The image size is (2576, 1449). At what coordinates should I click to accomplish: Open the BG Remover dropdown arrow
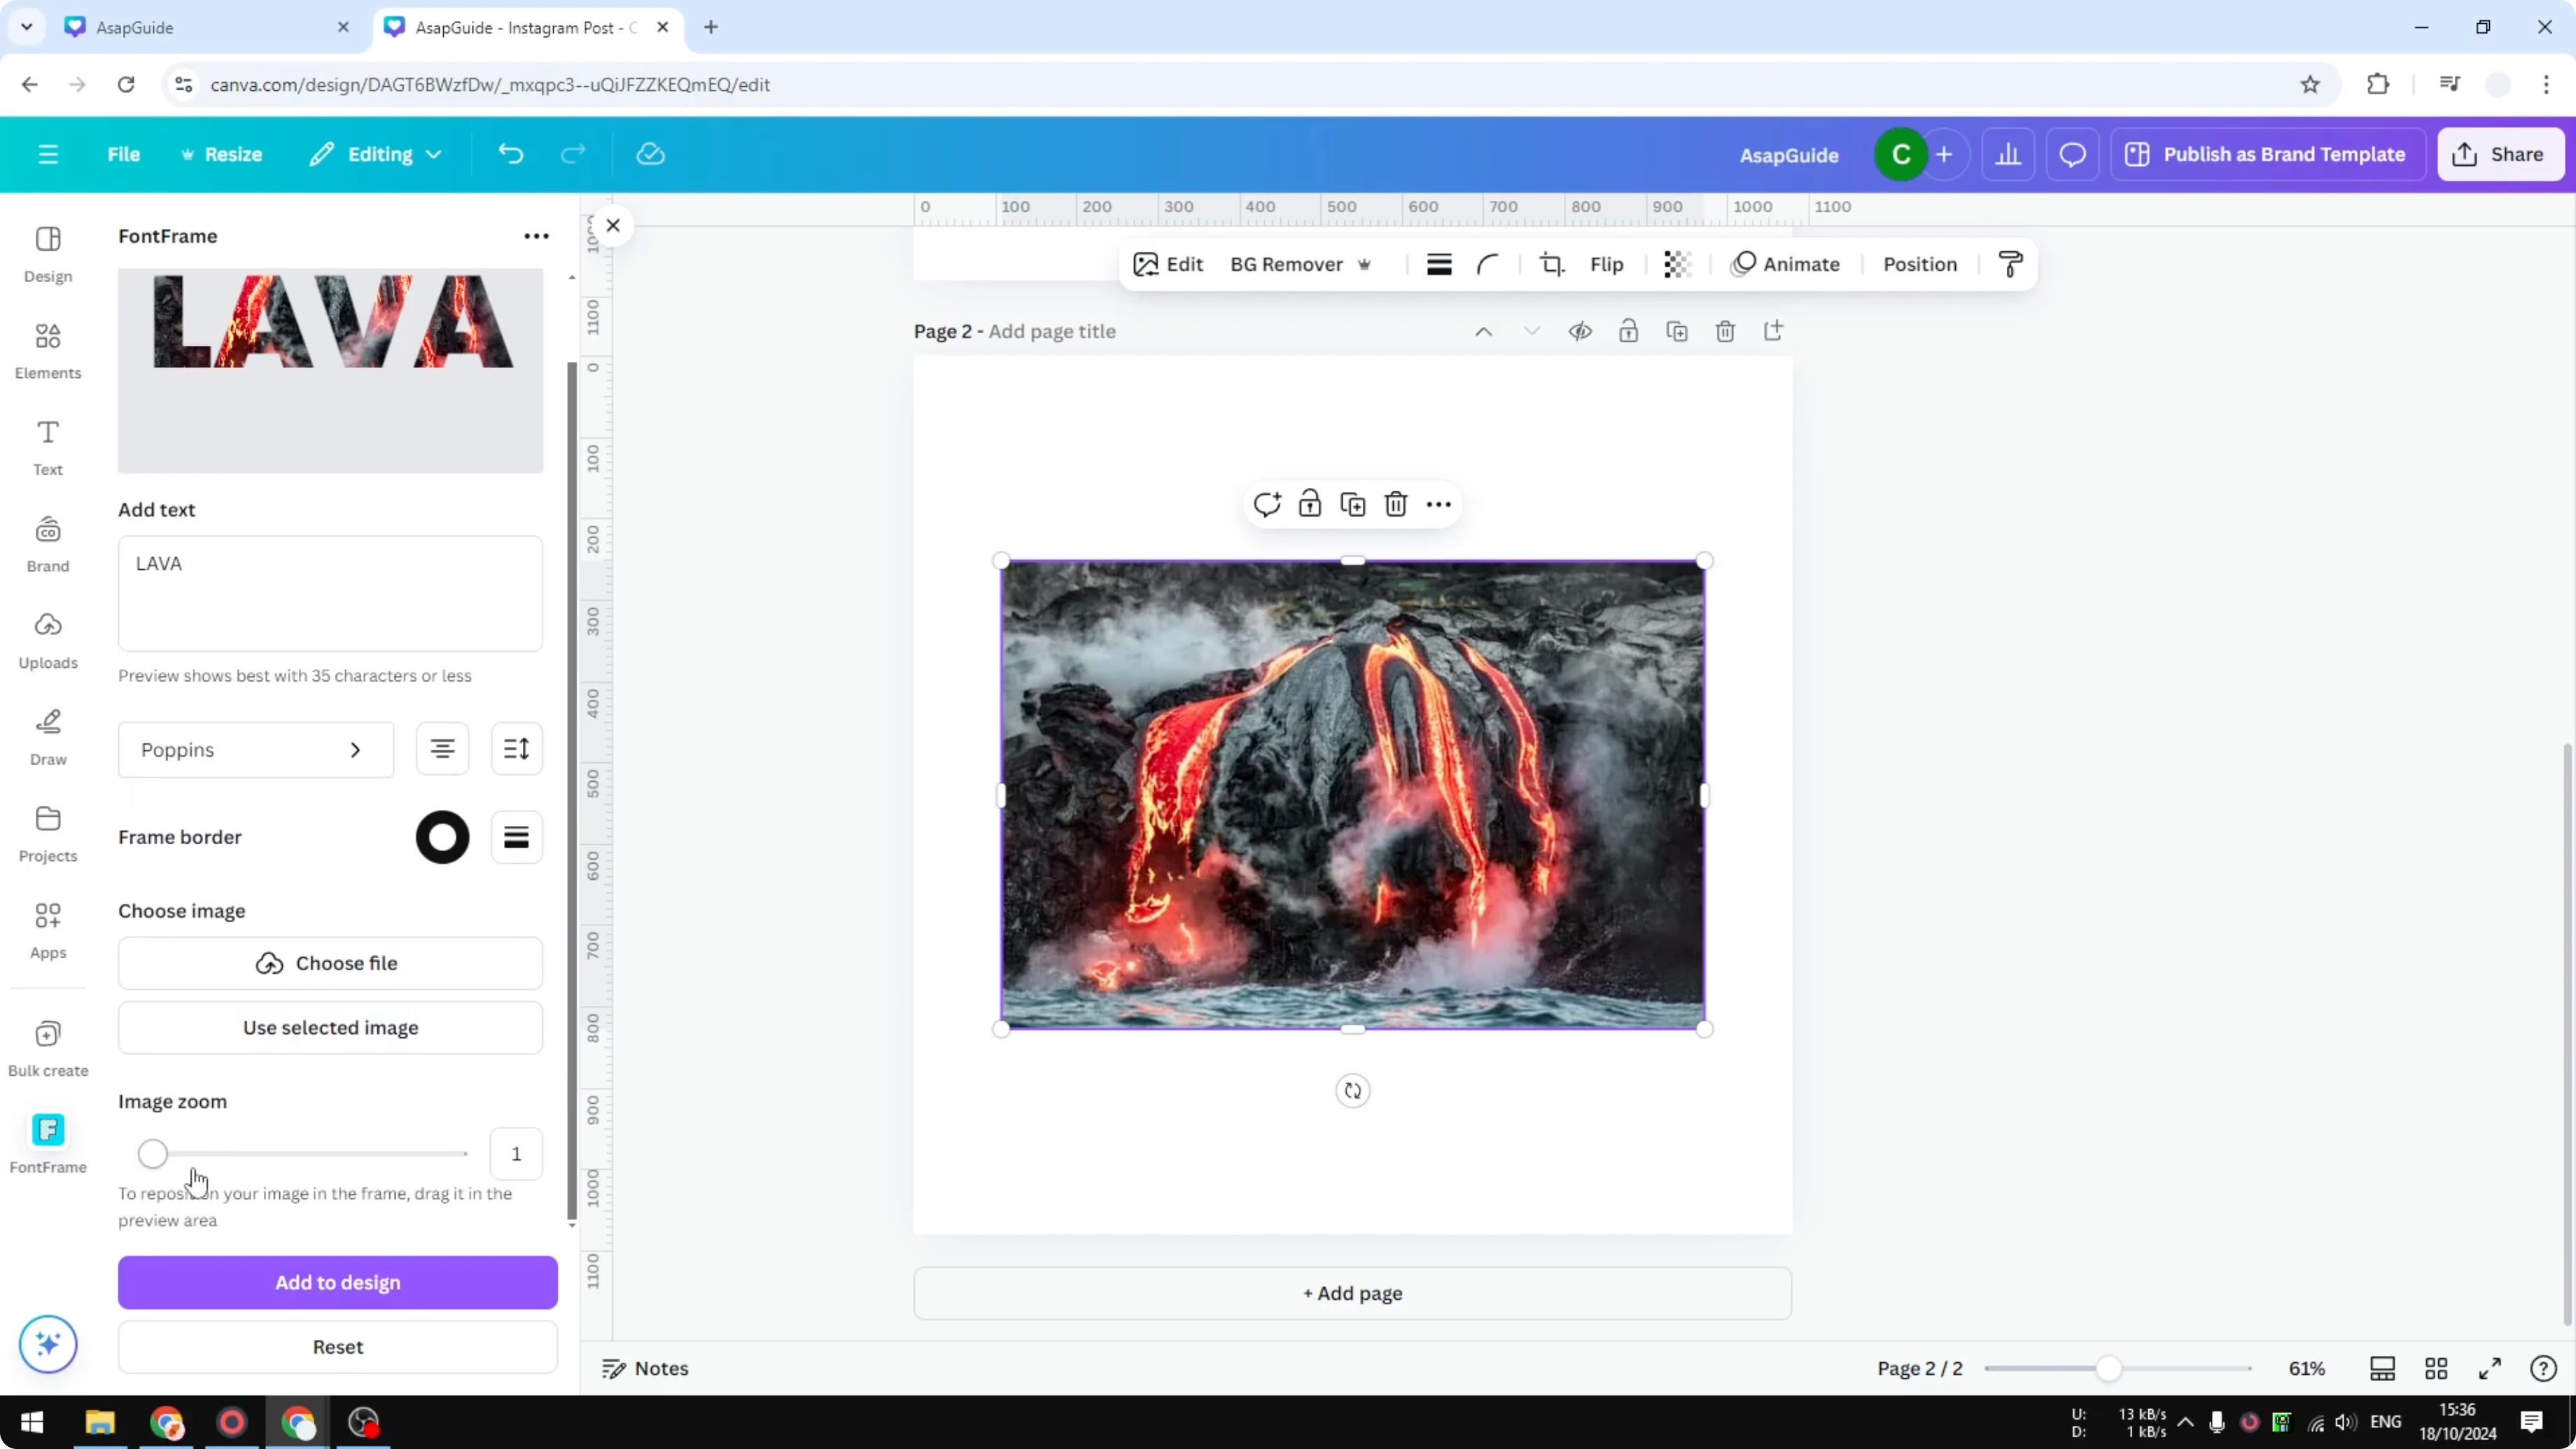tap(1366, 264)
